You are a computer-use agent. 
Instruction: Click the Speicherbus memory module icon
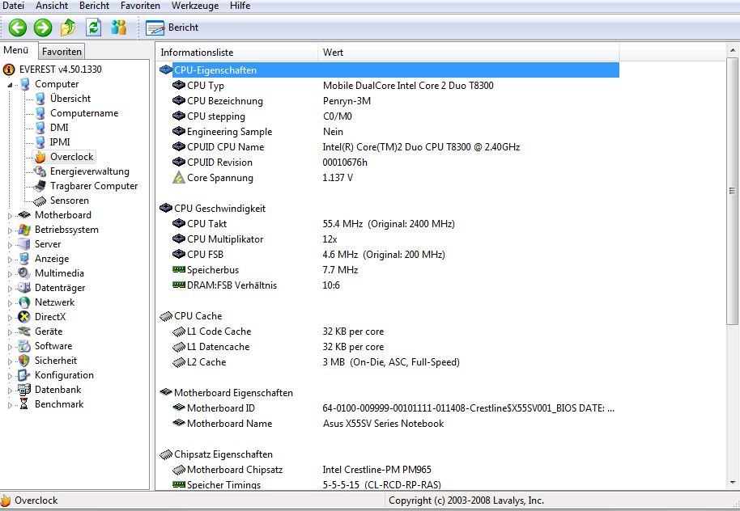(179, 269)
